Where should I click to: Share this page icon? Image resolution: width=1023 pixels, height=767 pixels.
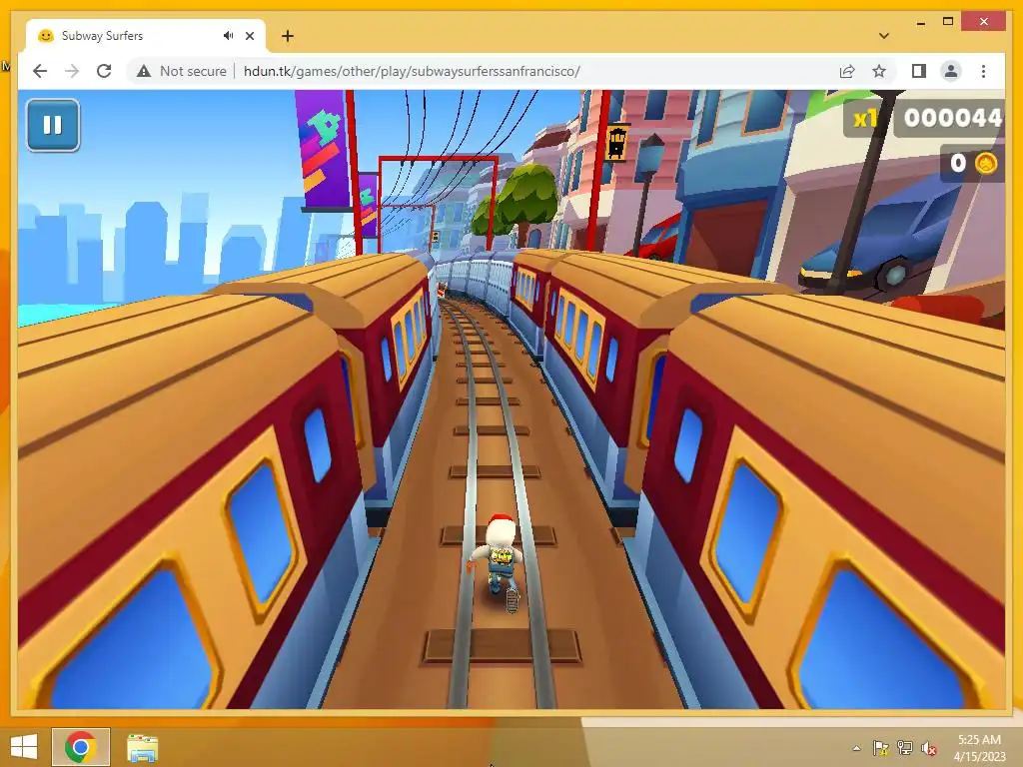(x=847, y=71)
